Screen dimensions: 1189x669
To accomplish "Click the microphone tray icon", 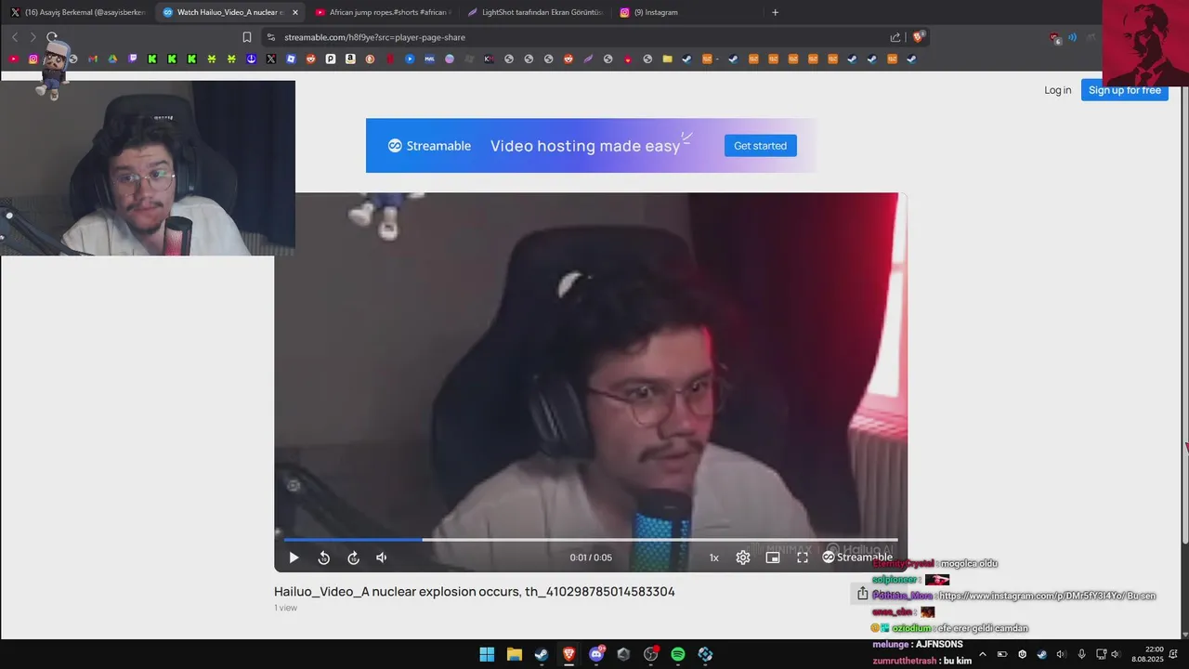I will click(1081, 654).
